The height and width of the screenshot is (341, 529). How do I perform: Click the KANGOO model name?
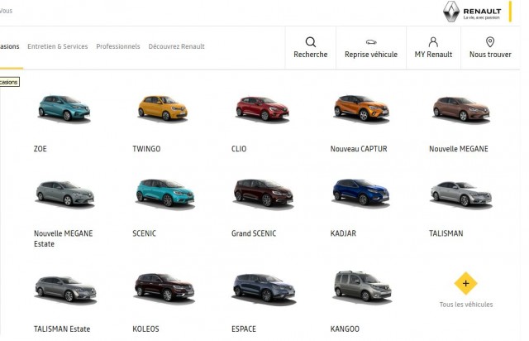(x=345, y=329)
